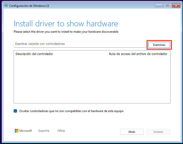Go back with the Atrás button
Viewport: 183px width, 144px height.
132,132
